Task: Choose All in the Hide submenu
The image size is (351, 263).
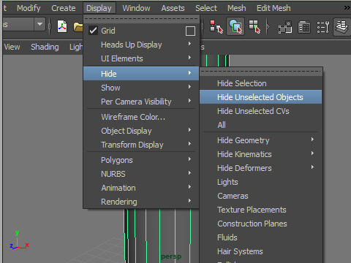Action: pyautogui.click(x=261, y=125)
